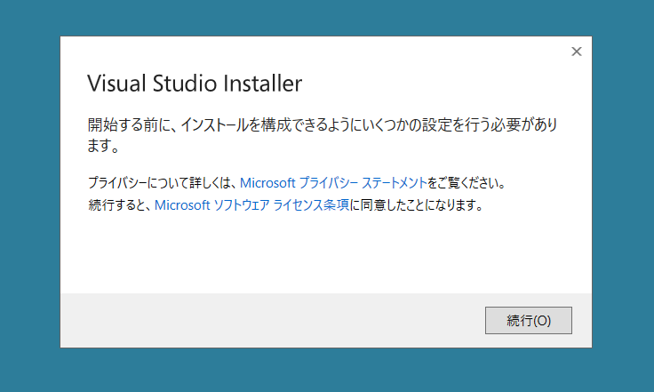Click the をご覧ください。 text after privacy link
The image size is (654, 392).
(467, 182)
